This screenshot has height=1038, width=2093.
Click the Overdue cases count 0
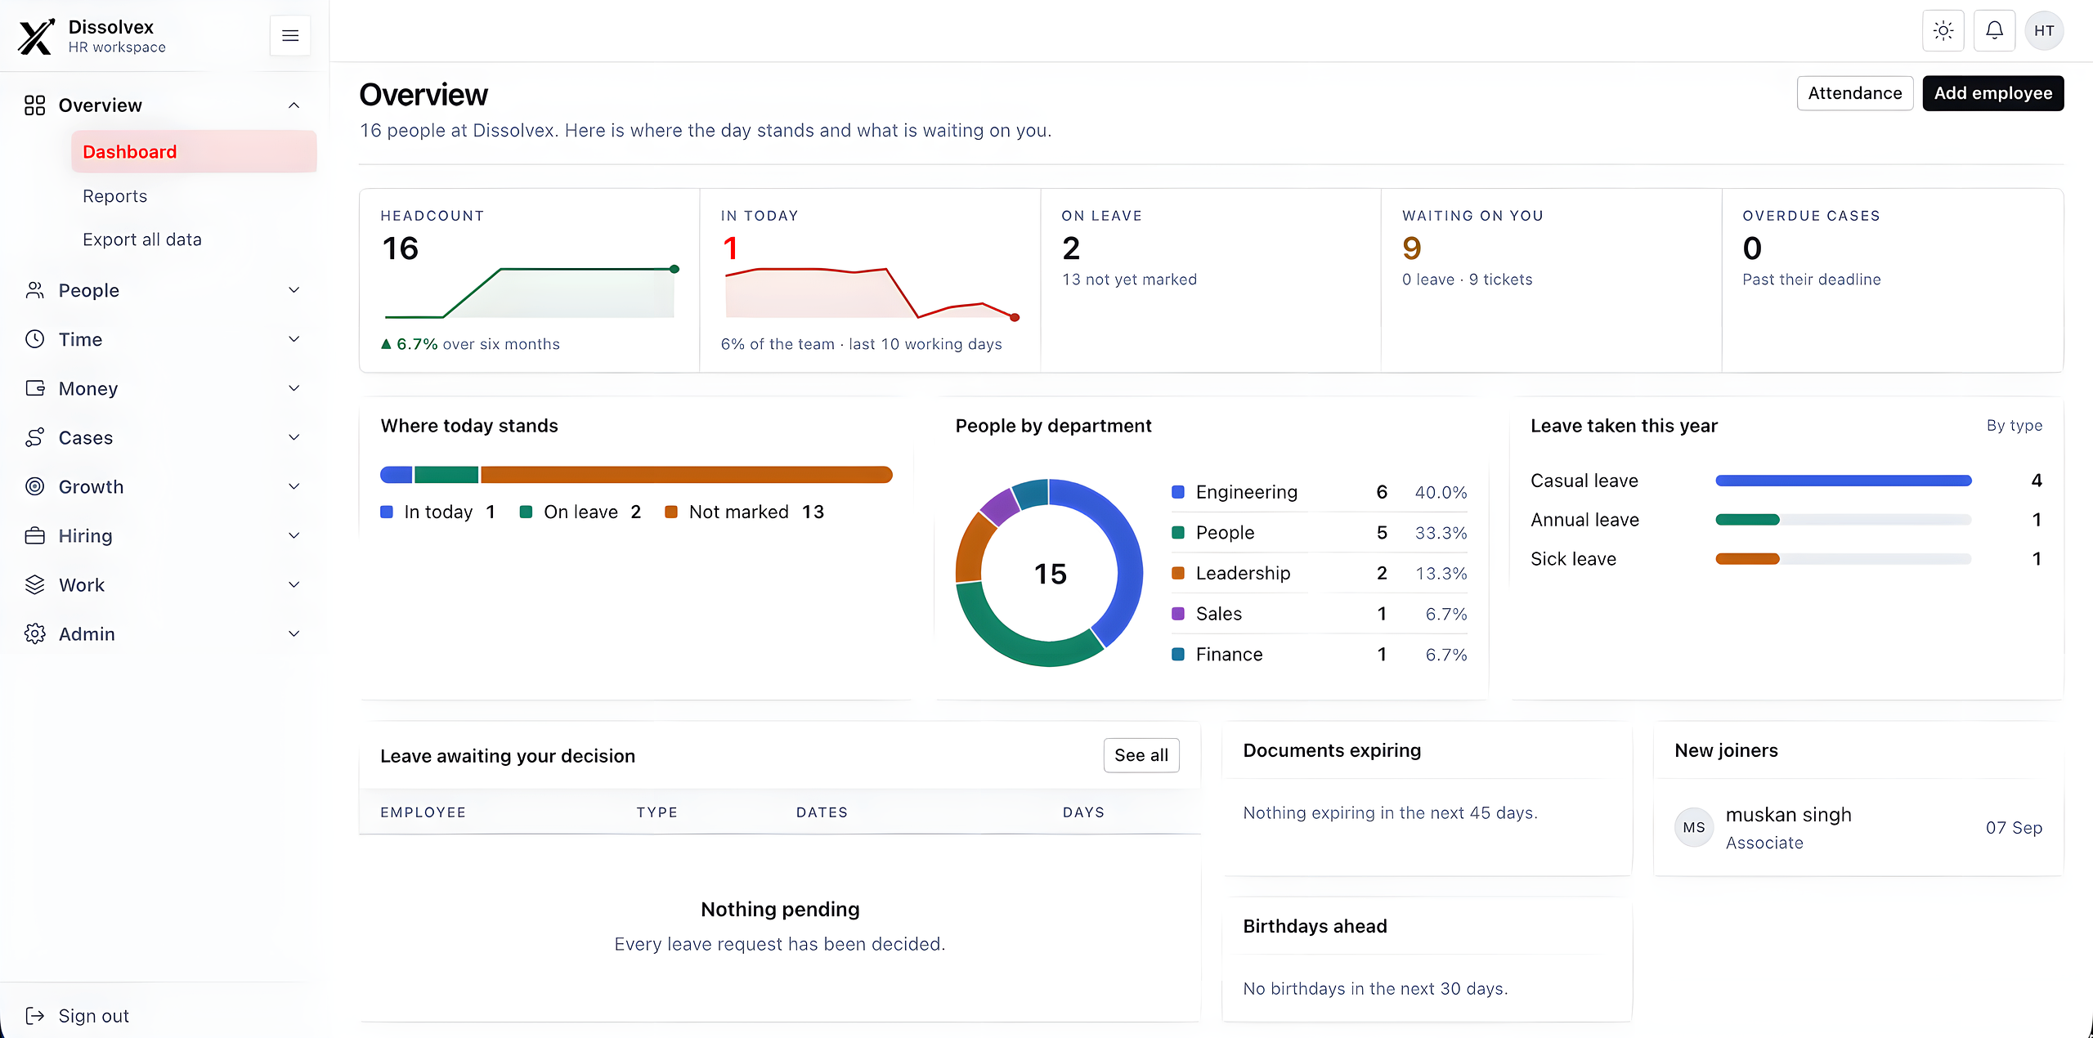[x=1752, y=248]
